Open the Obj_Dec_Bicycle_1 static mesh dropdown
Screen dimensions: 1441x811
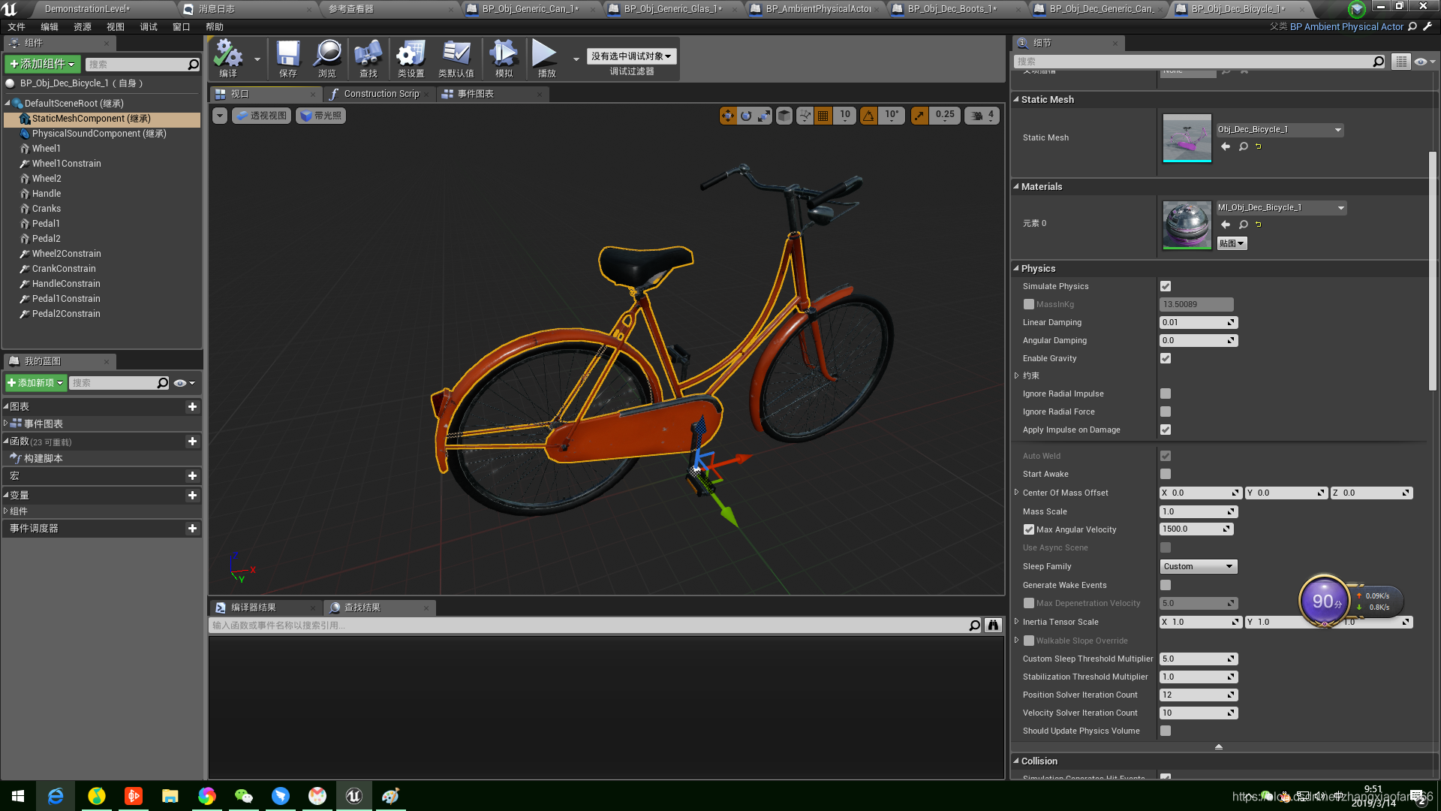coord(1279,130)
